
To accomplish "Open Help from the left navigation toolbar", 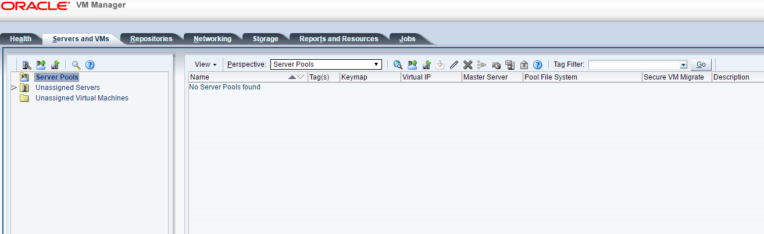I will tap(90, 65).
